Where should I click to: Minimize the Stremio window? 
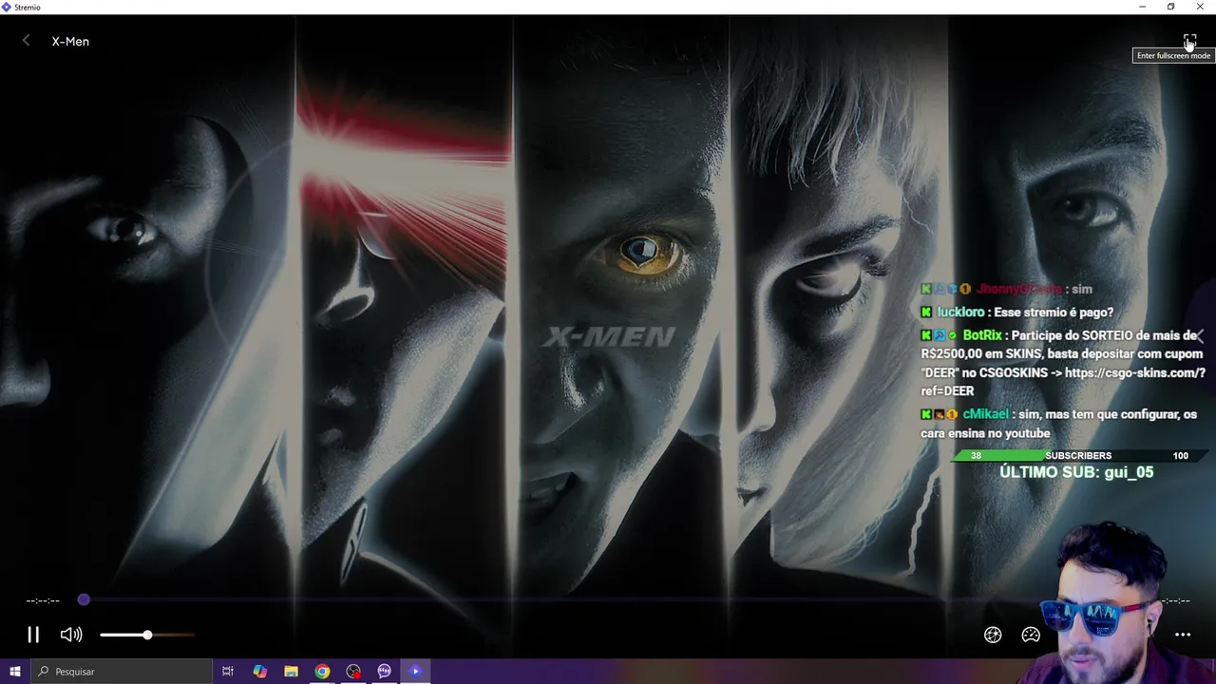tap(1142, 7)
